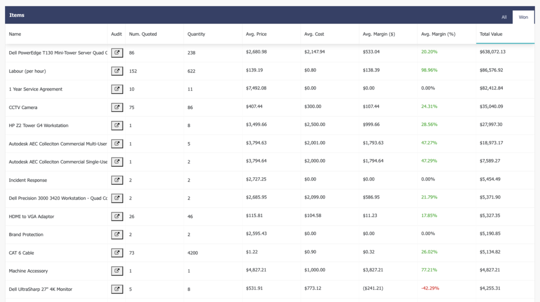
Task: Open audit for Machine Accessory row
Action: coord(117,270)
